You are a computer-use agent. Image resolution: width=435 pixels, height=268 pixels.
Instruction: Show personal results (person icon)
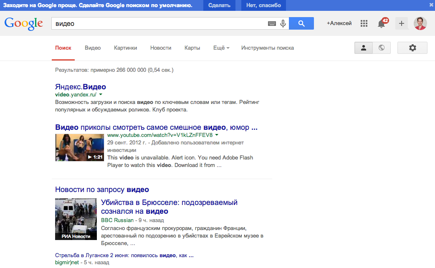[364, 48]
